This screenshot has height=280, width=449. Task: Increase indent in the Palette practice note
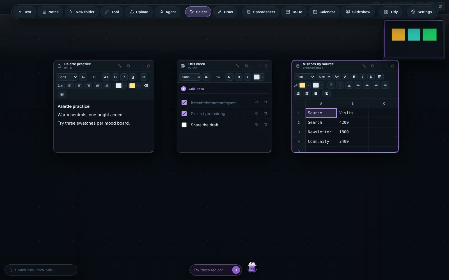(107, 86)
